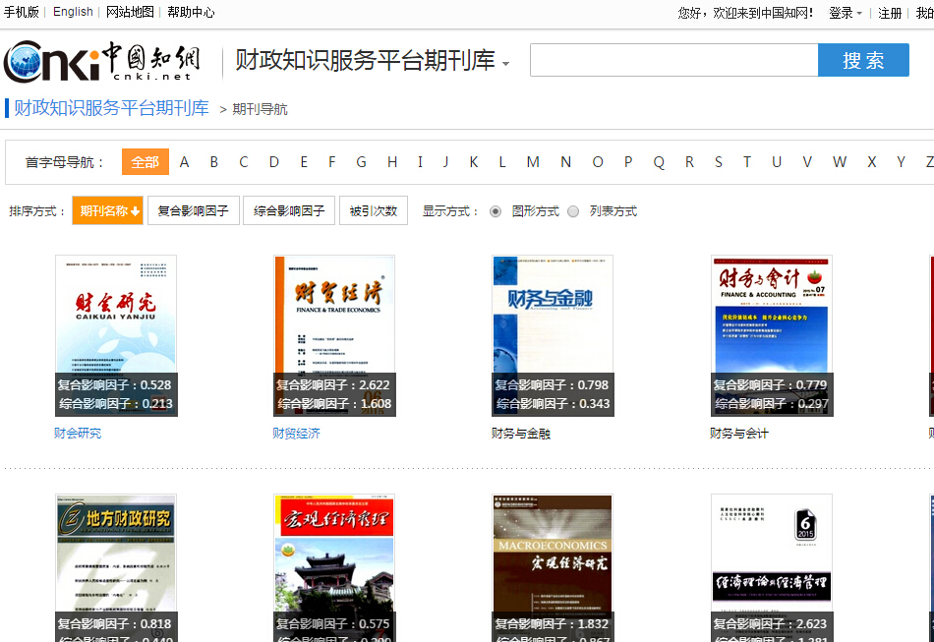
Task: Focus the search input field
Action: (x=673, y=60)
